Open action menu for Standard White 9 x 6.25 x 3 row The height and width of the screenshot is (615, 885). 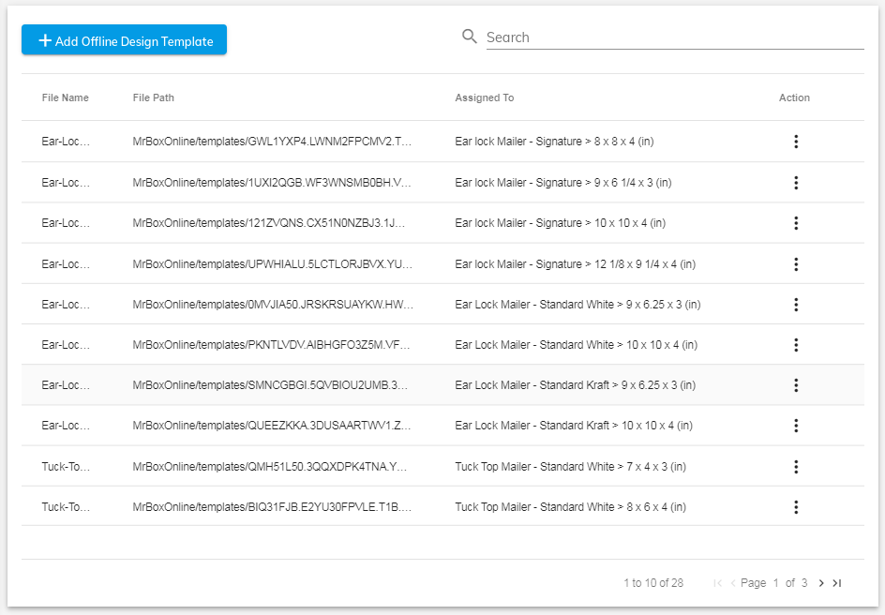[796, 305]
